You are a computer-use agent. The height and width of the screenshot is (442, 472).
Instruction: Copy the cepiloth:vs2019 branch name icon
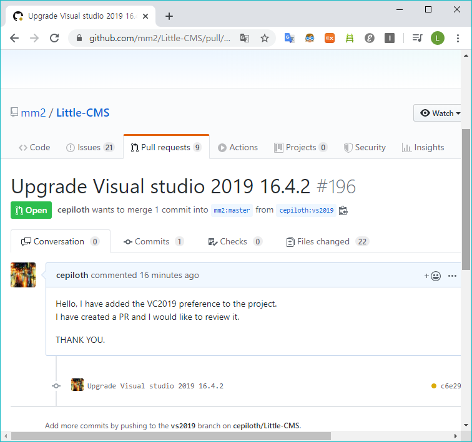point(343,210)
